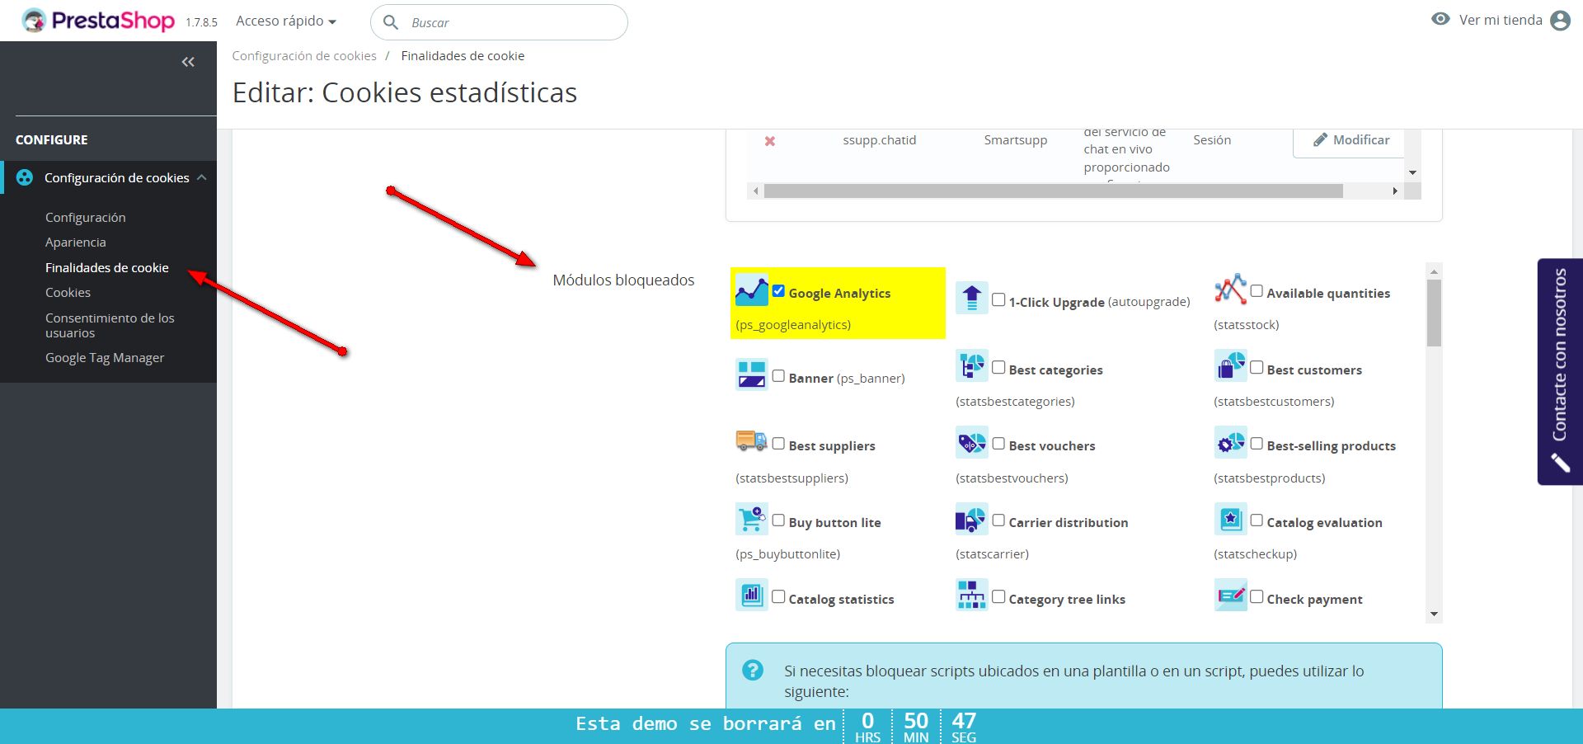The image size is (1583, 744).
Task: Click the Best customers module icon
Action: (1230, 365)
